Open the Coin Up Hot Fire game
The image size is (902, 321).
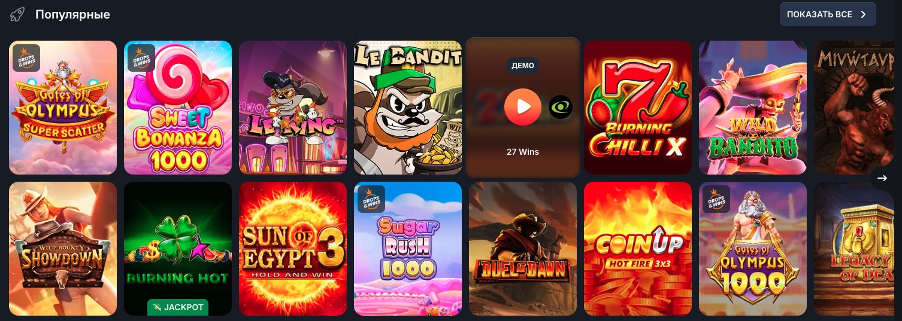[638, 249]
